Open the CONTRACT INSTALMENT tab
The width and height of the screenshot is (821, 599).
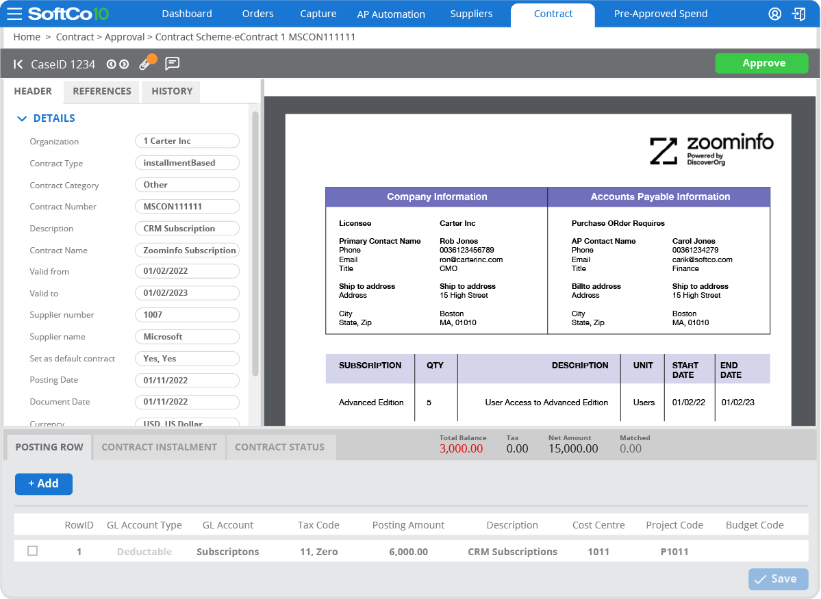159,446
